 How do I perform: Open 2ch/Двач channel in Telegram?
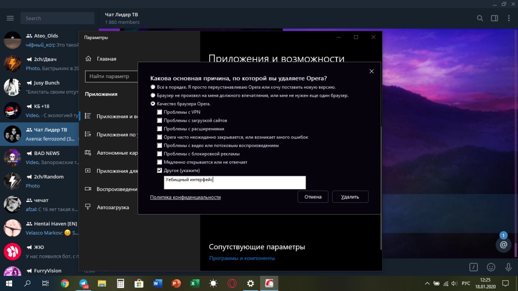coord(39,64)
